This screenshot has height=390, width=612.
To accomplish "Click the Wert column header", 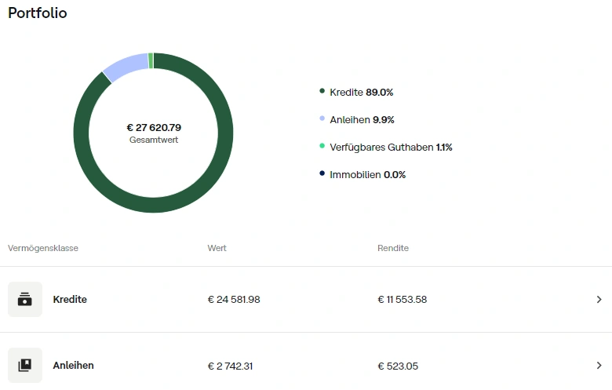I will click(217, 248).
